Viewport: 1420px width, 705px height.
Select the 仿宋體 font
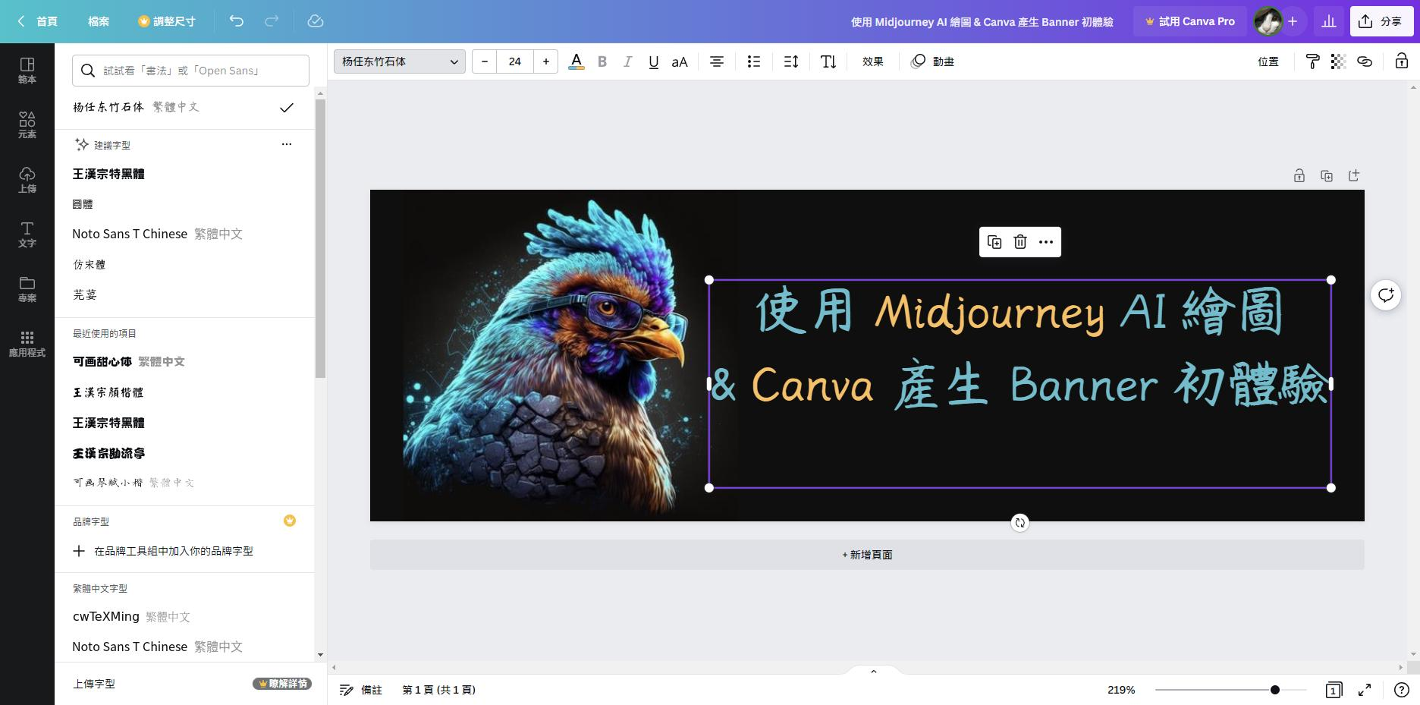pos(89,264)
